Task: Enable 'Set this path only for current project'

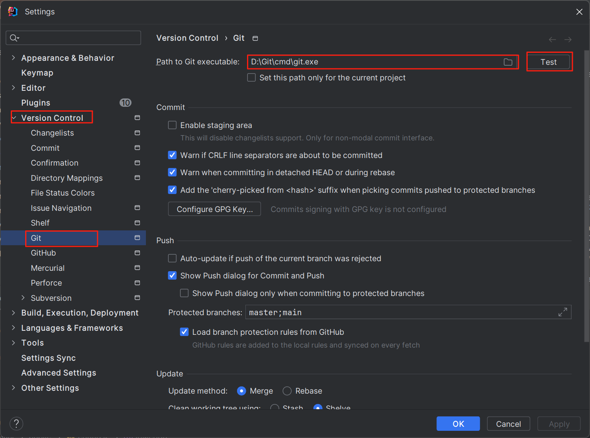Action: click(251, 78)
